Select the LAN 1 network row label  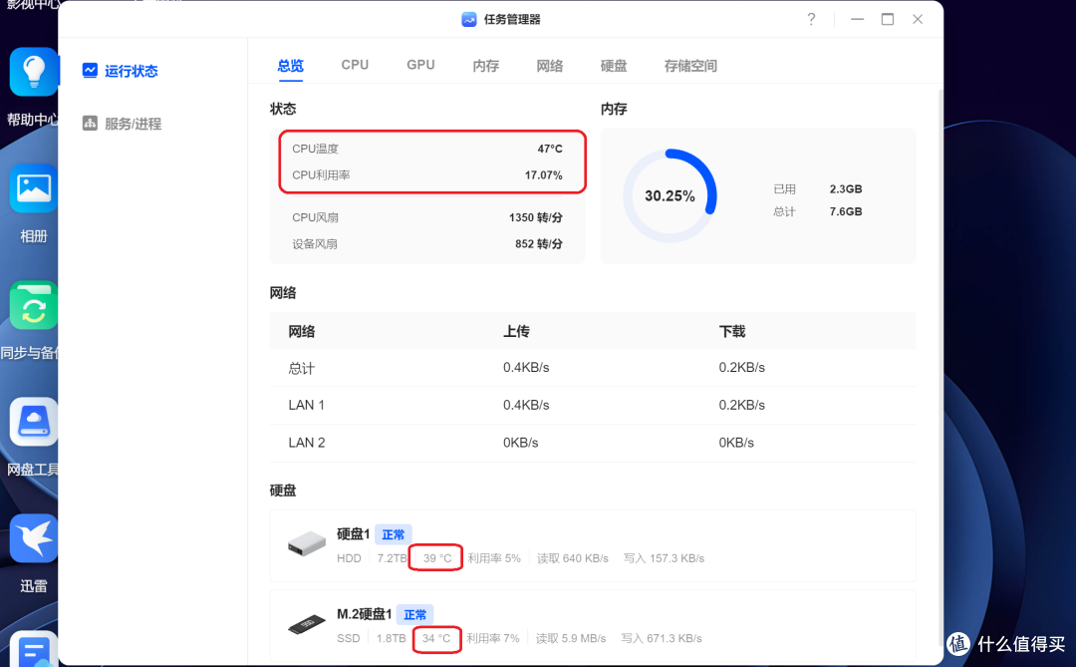(306, 405)
